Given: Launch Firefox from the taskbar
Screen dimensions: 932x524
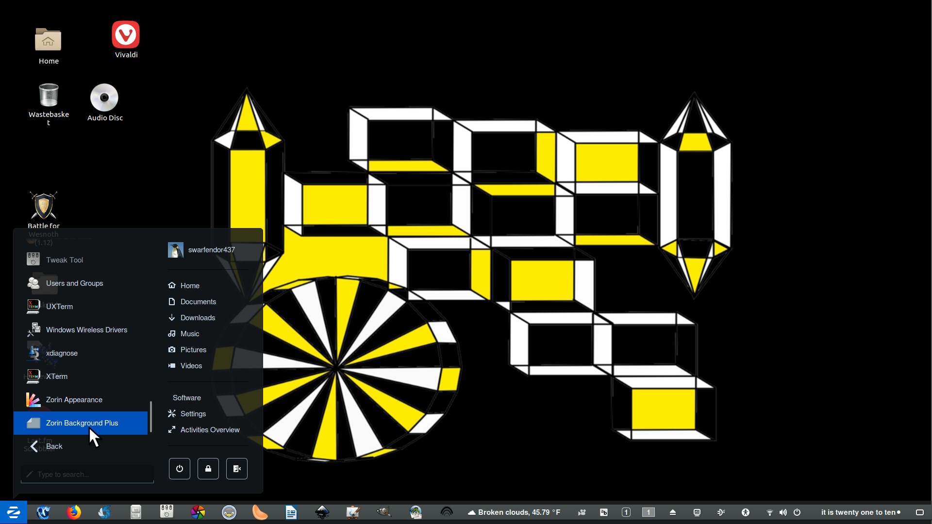Looking at the screenshot, I should pyautogui.click(x=74, y=512).
